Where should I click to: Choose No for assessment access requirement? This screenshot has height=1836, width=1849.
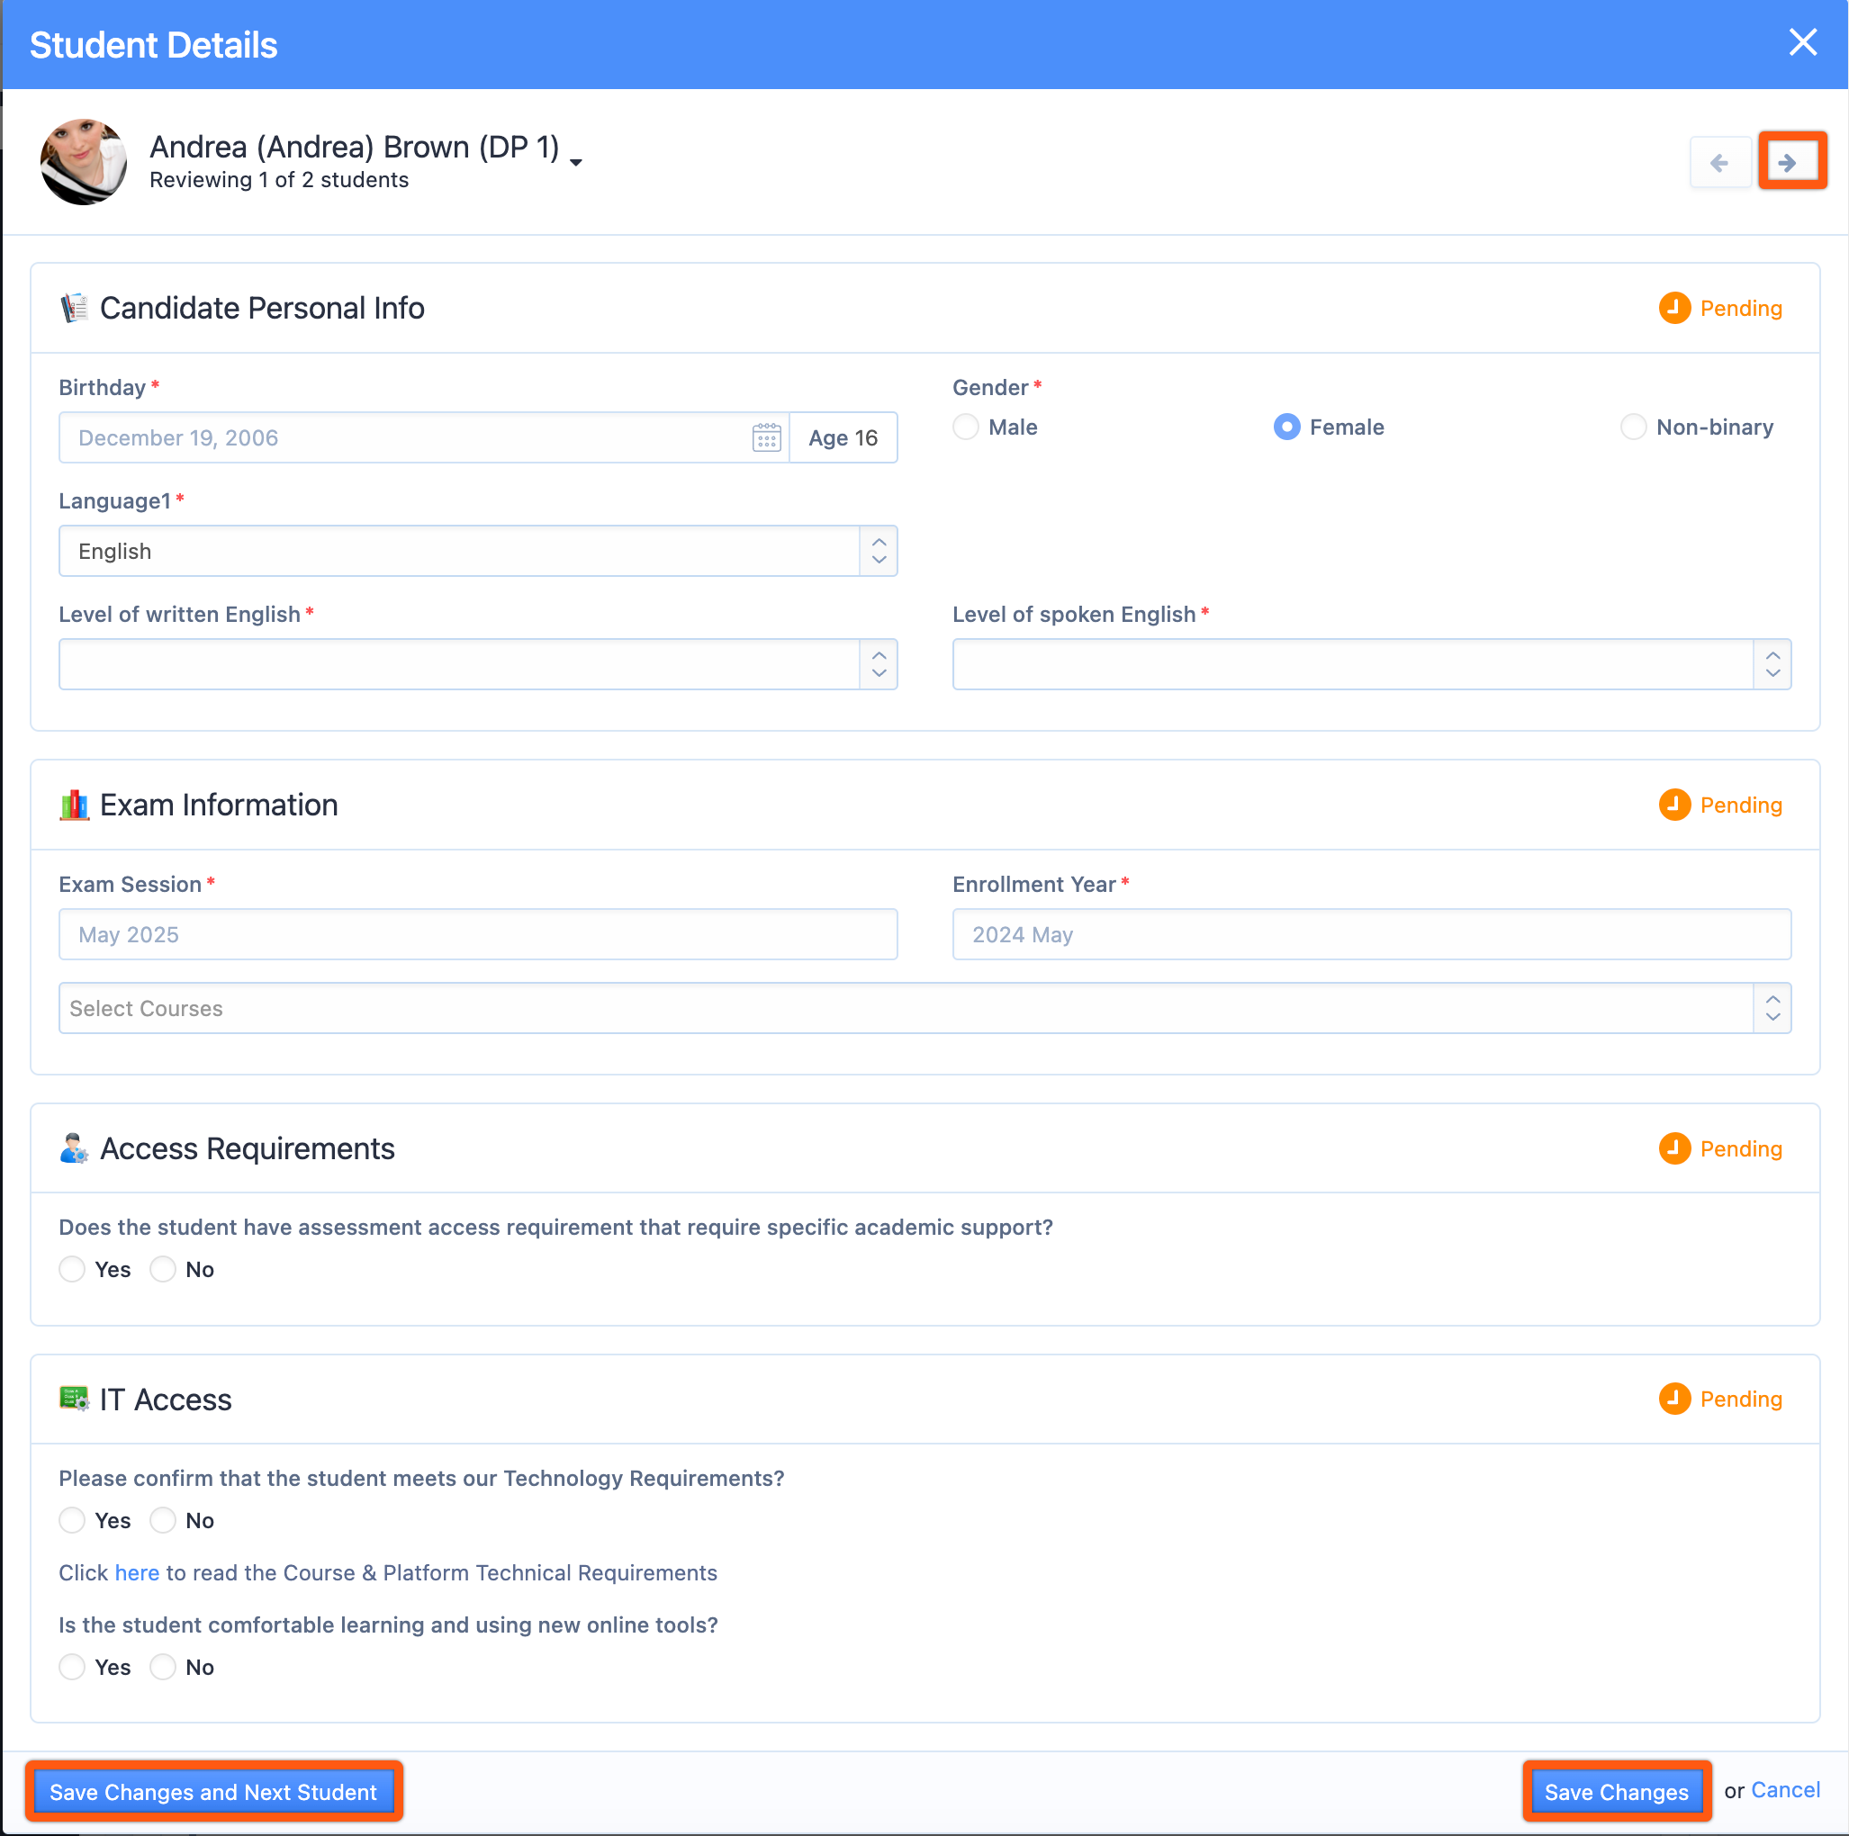pos(163,1270)
